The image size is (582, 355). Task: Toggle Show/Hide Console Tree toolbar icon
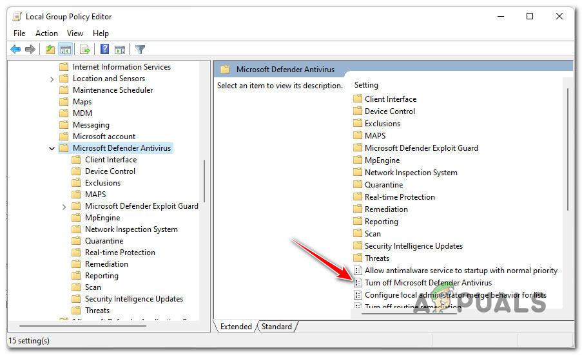[66, 49]
